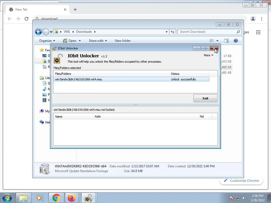This screenshot has height=203, width=271.
Task: Click the Windows Media Player taskbar icon
Action: [x=40, y=198]
